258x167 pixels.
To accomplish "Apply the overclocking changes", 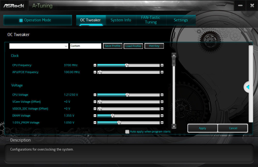I will pos(202,128).
